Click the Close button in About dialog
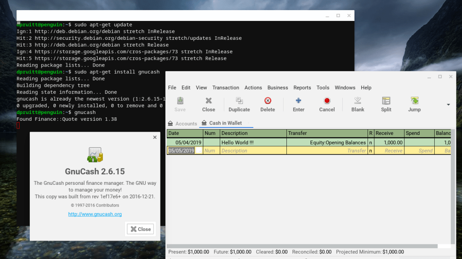 pyautogui.click(x=140, y=229)
